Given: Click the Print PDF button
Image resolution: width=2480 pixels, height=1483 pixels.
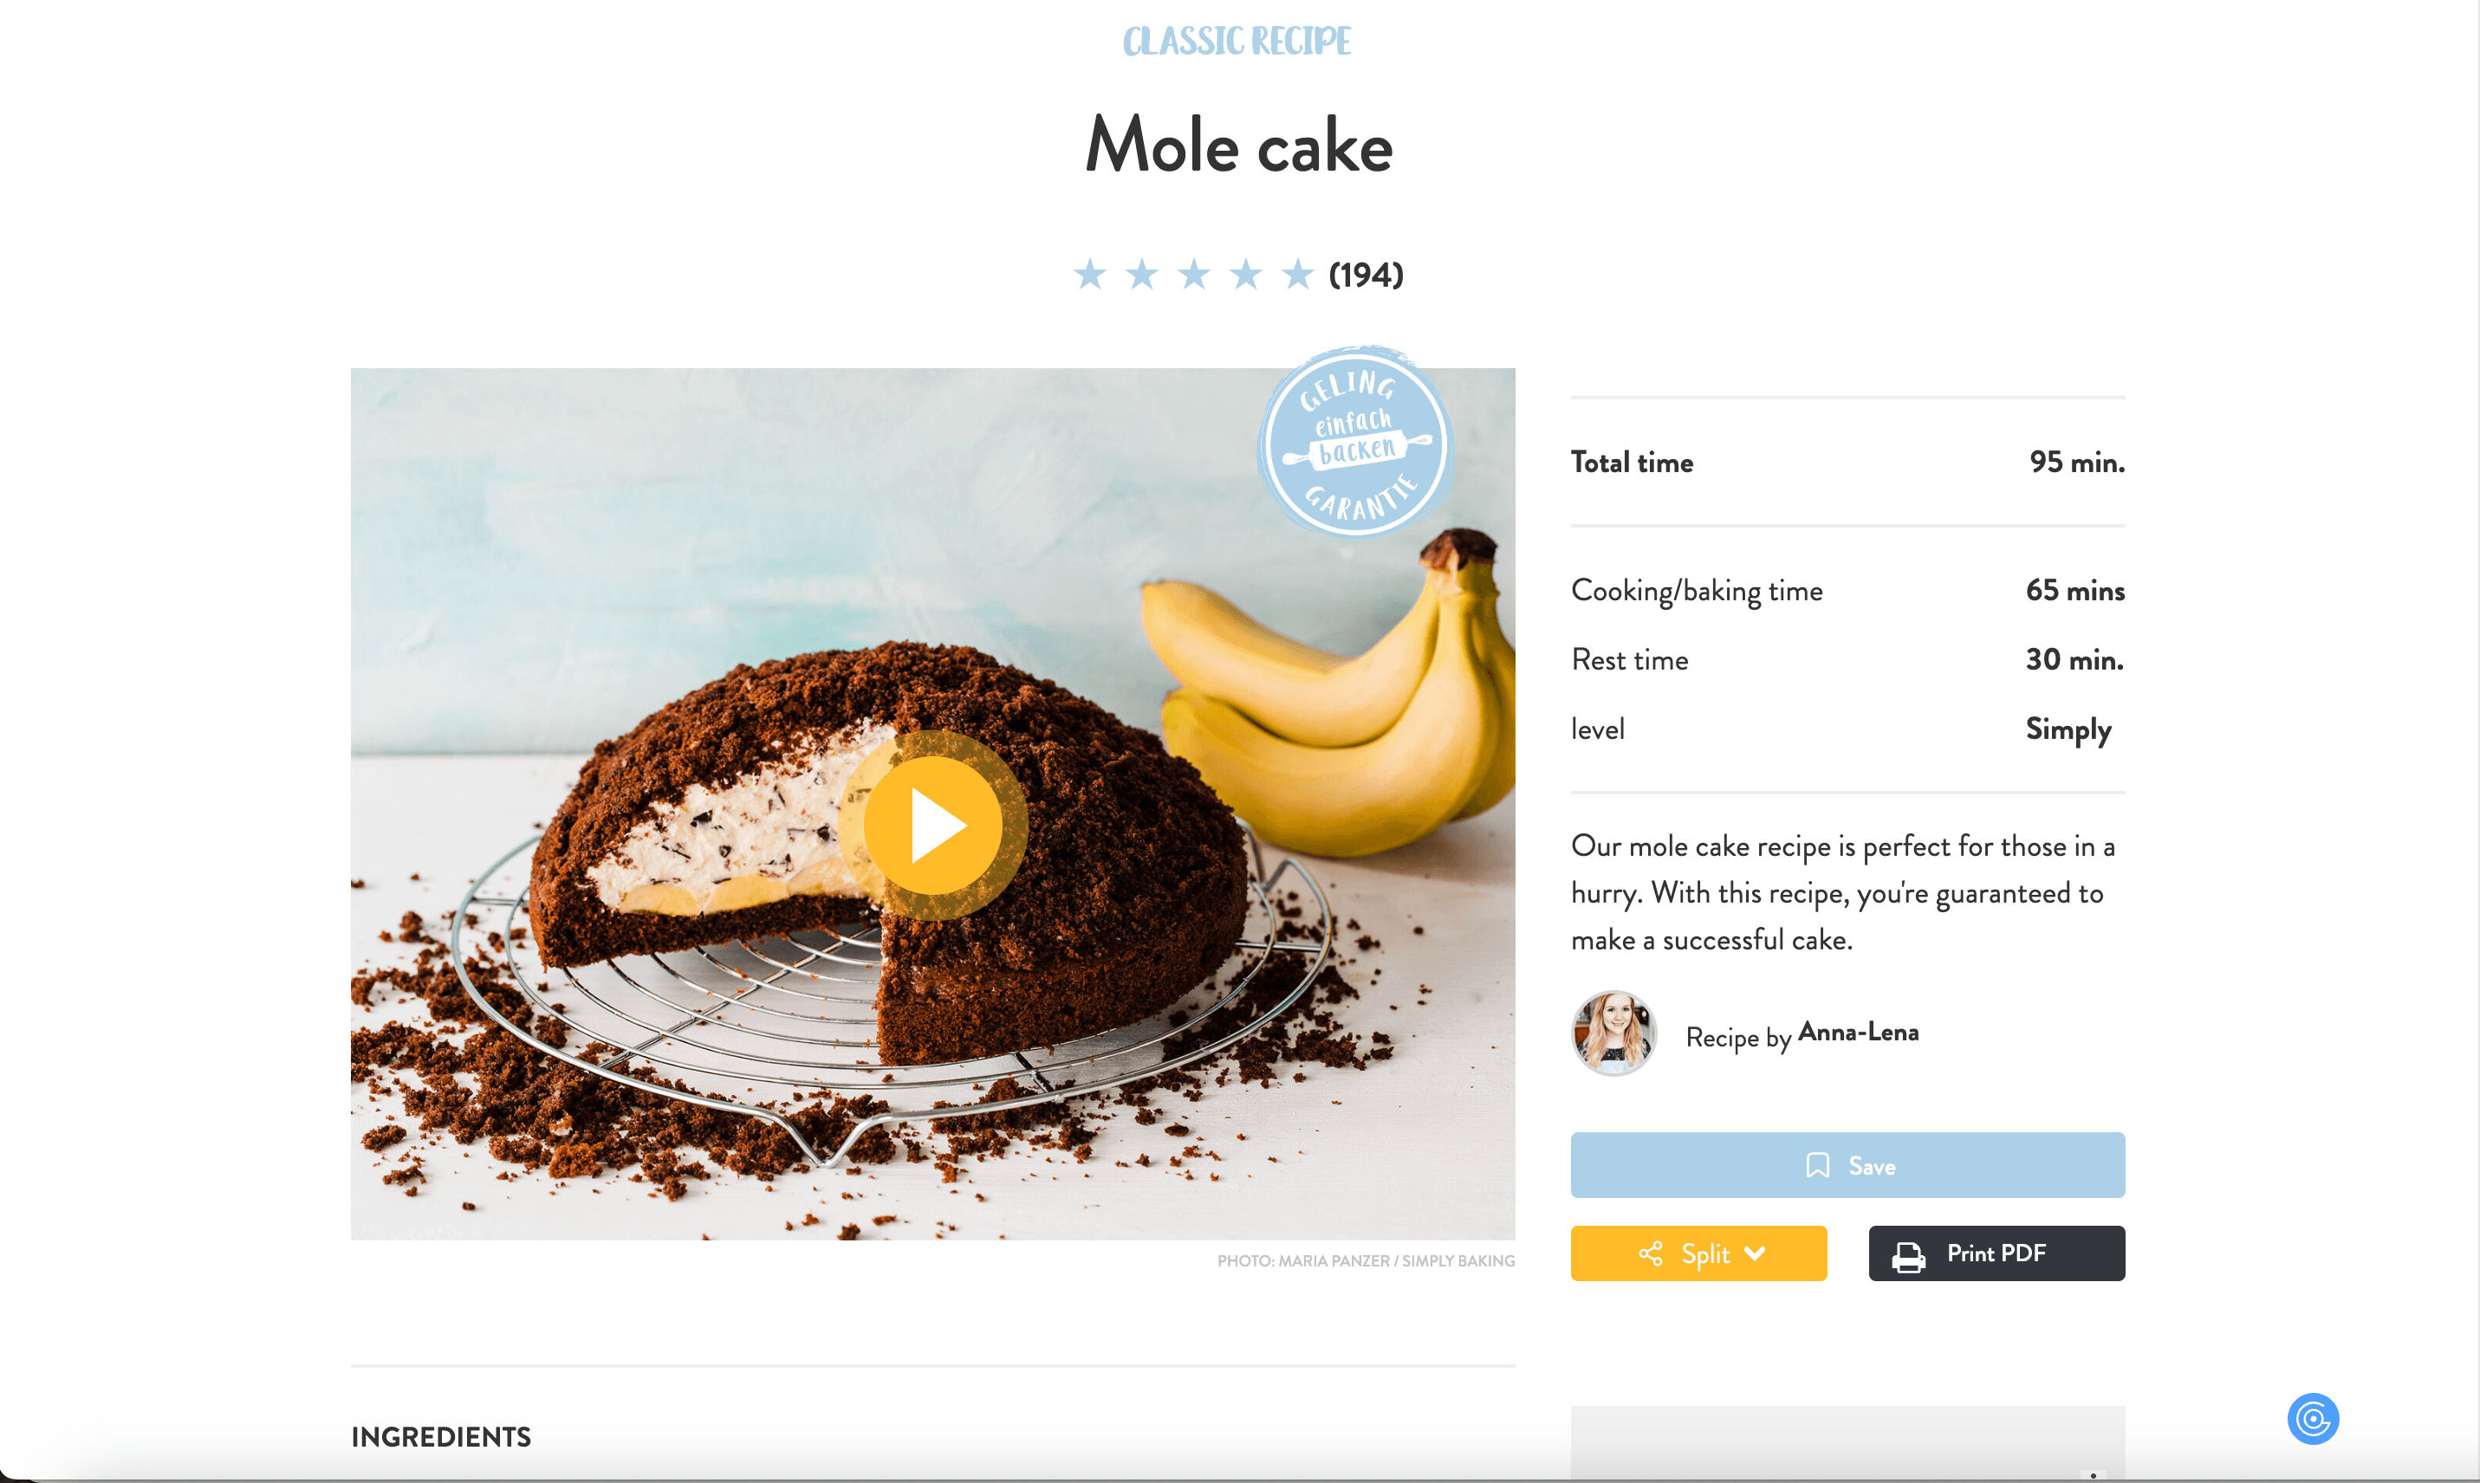Looking at the screenshot, I should click(x=1996, y=1253).
